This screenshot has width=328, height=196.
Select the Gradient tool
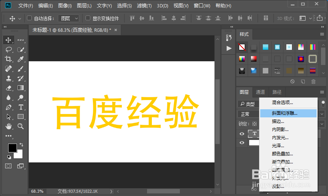coord(21,88)
